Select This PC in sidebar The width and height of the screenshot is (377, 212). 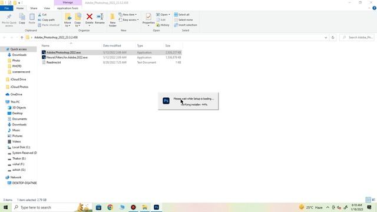pyautogui.click(x=15, y=102)
